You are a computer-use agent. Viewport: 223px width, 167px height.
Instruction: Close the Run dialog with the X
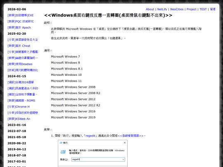tap(125, 143)
